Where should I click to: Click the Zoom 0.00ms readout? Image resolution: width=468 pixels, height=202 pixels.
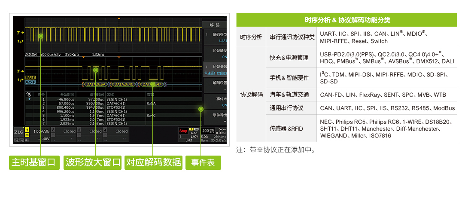click(222, 131)
